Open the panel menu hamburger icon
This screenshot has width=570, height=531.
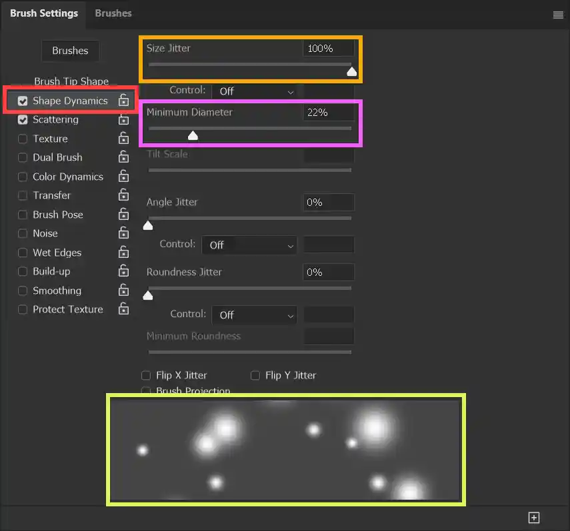558,15
